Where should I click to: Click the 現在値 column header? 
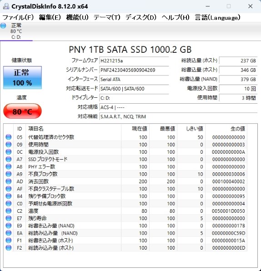click(x=136, y=129)
